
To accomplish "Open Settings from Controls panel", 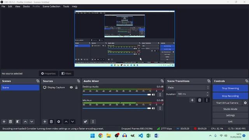I will (230, 115).
